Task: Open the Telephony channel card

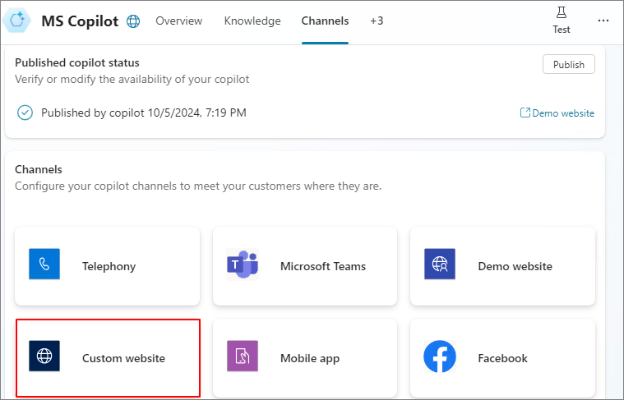Action: 107,266
